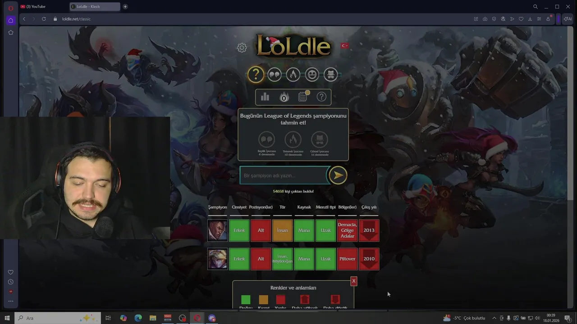
Task: Click the orange 'İnsan' species cell
Action: coord(283,230)
